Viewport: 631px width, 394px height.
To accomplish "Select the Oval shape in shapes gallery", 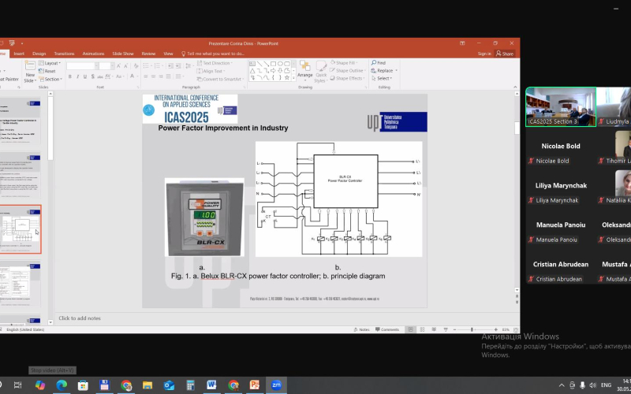I will coord(280,64).
